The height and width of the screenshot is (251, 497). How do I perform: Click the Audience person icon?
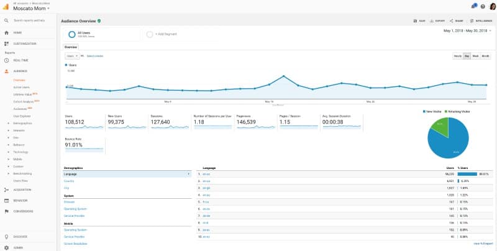[6, 71]
